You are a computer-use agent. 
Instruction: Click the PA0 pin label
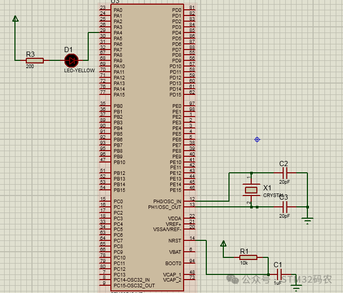click(118, 10)
